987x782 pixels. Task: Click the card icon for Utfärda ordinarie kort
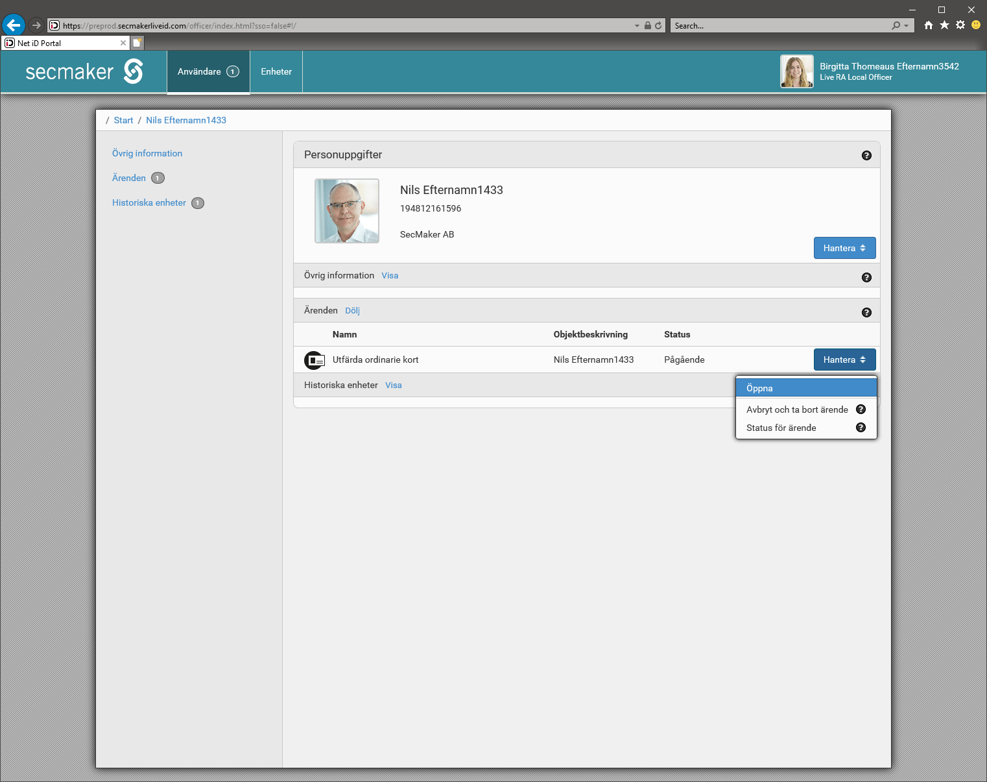315,360
